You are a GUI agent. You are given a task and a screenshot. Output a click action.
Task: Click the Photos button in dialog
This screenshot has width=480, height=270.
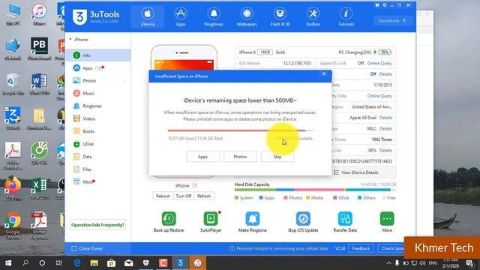[240, 157]
